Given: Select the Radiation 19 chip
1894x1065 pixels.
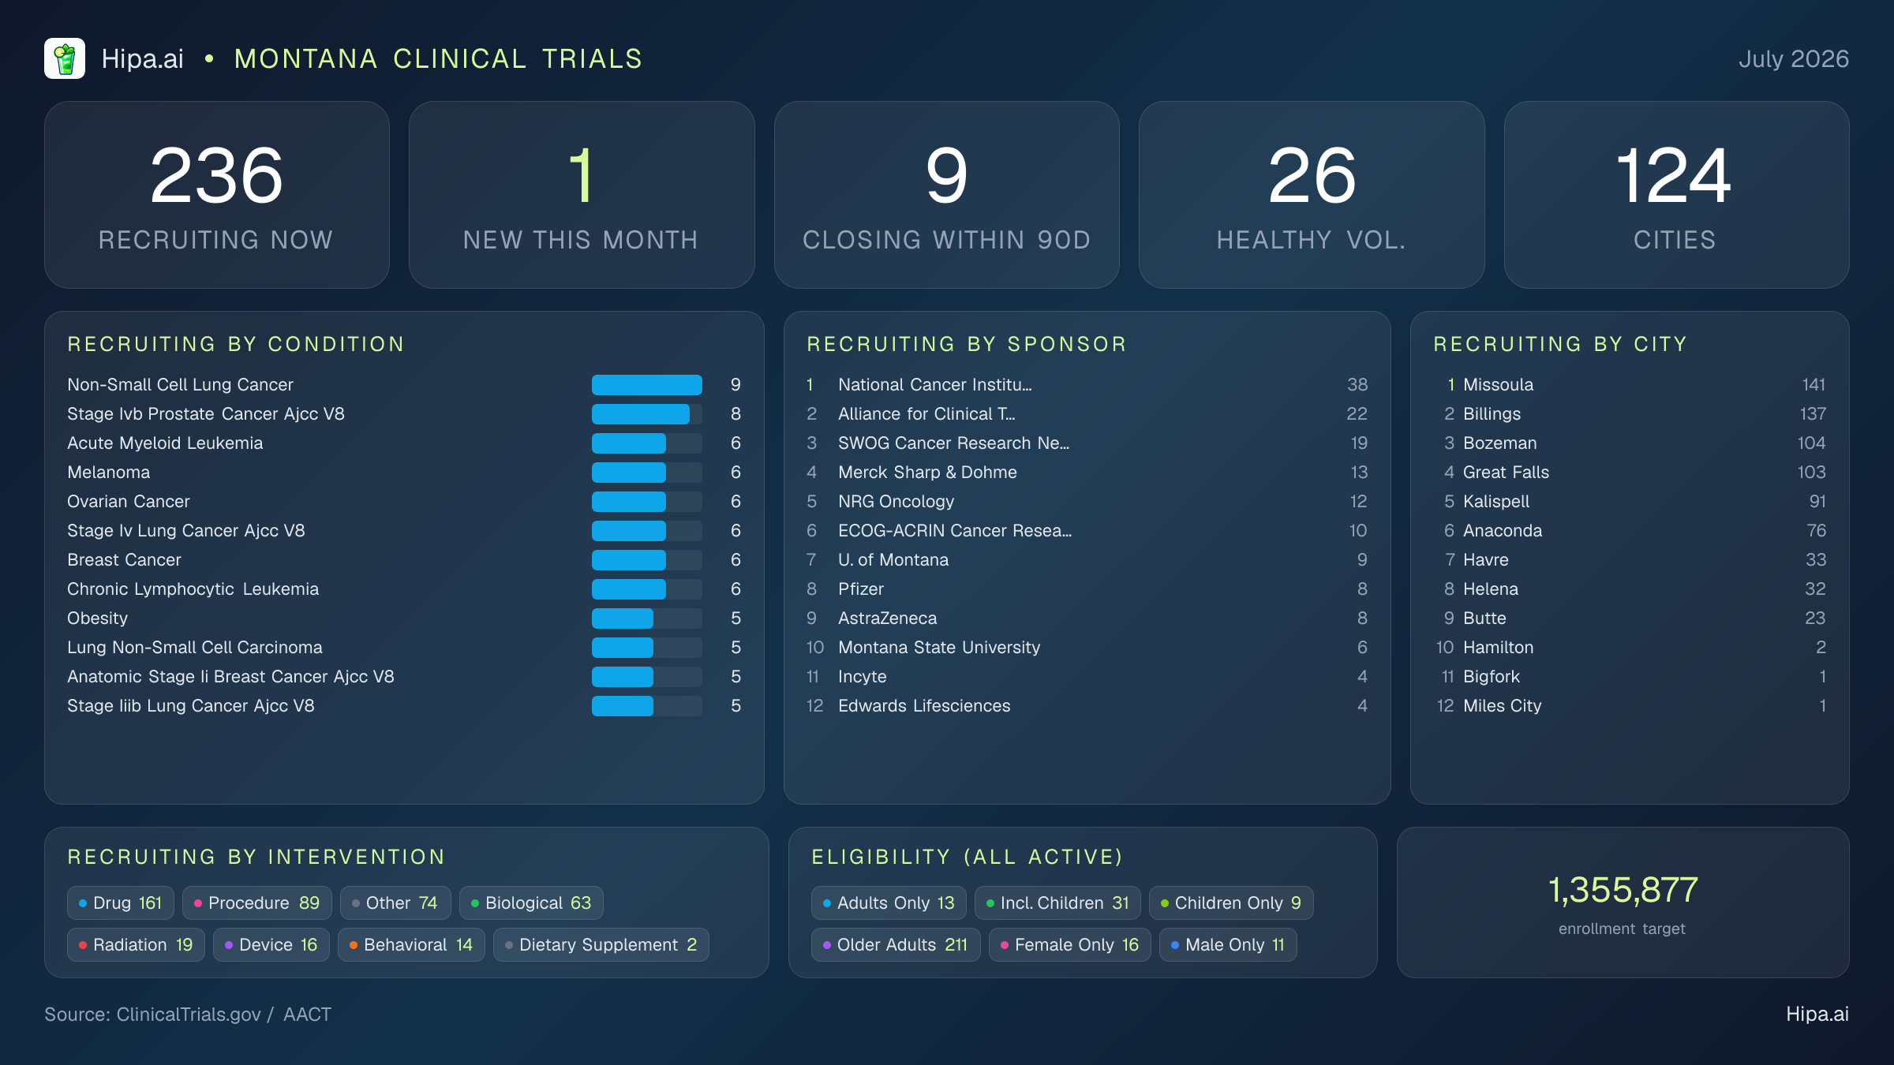Looking at the screenshot, I should (136, 945).
